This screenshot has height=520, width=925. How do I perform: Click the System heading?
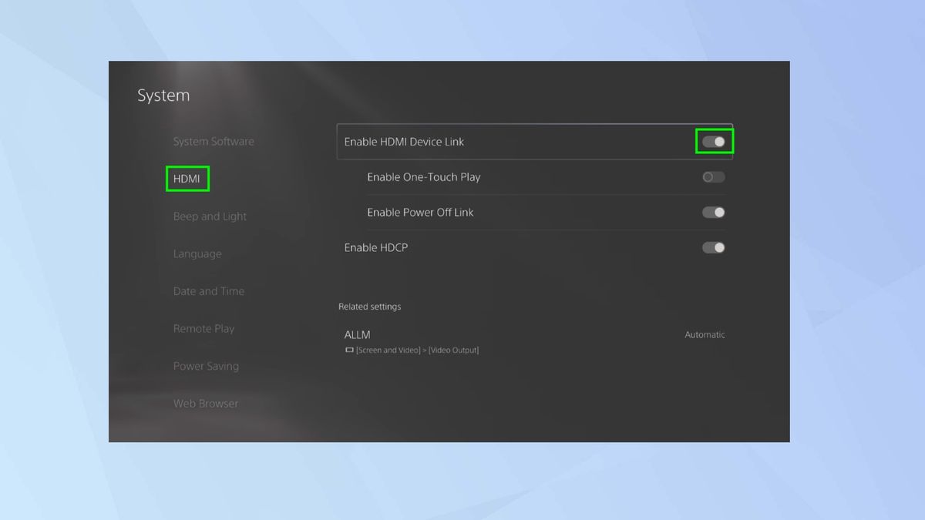(x=163, y=95)
